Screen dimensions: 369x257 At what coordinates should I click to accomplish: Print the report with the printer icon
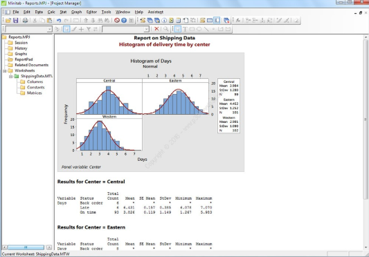25,21
